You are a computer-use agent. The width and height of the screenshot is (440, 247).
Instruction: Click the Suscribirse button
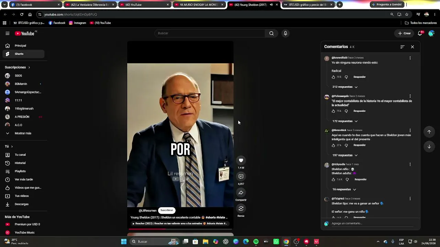pos(167,210)
